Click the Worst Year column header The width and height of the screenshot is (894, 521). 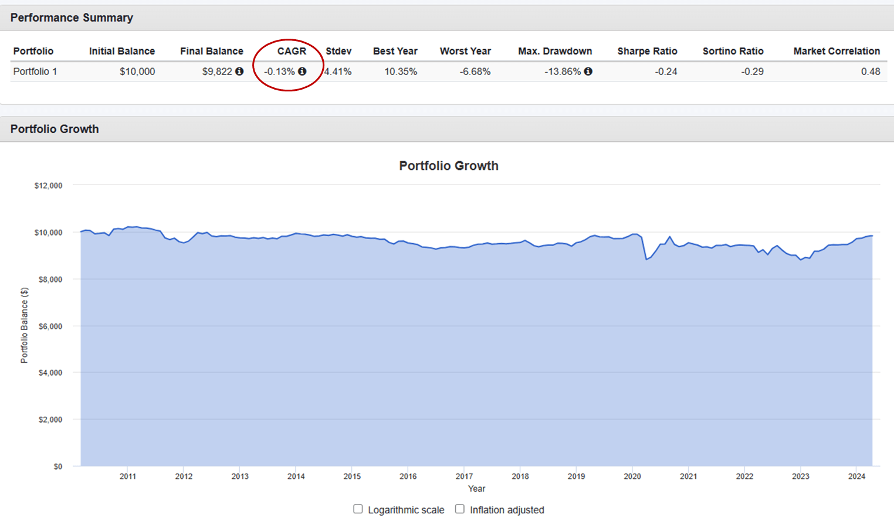point(465,51)
